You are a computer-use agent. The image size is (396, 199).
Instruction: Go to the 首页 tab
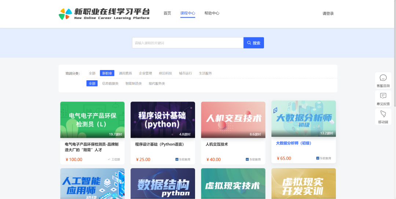[167, 13]
